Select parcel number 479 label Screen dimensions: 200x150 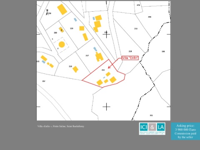click(138, 5)
